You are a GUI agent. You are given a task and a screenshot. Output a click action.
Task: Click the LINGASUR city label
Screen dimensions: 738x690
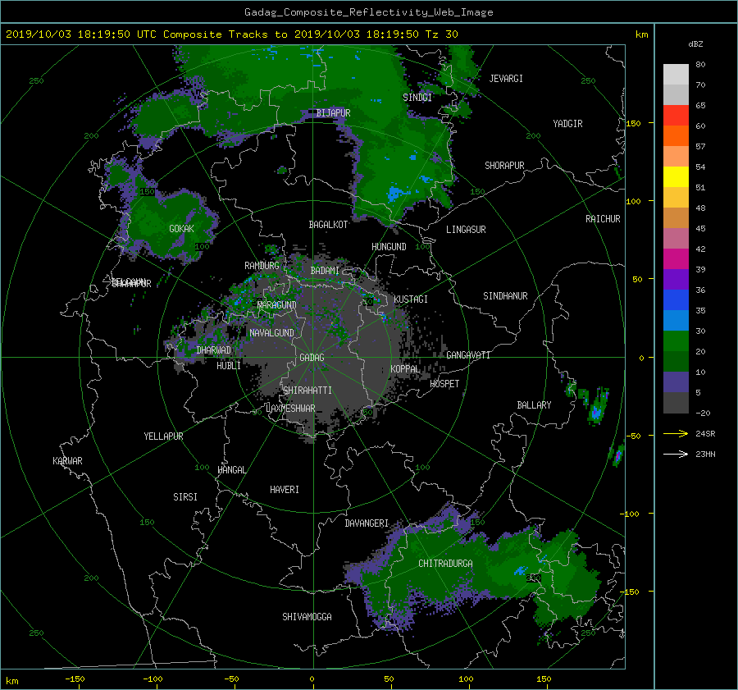point(466,230)
